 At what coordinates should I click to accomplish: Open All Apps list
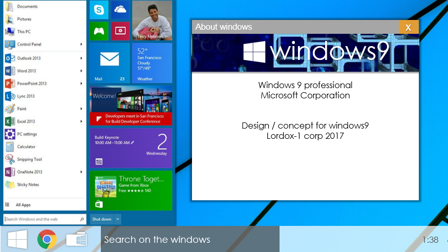tap(23, 205)
